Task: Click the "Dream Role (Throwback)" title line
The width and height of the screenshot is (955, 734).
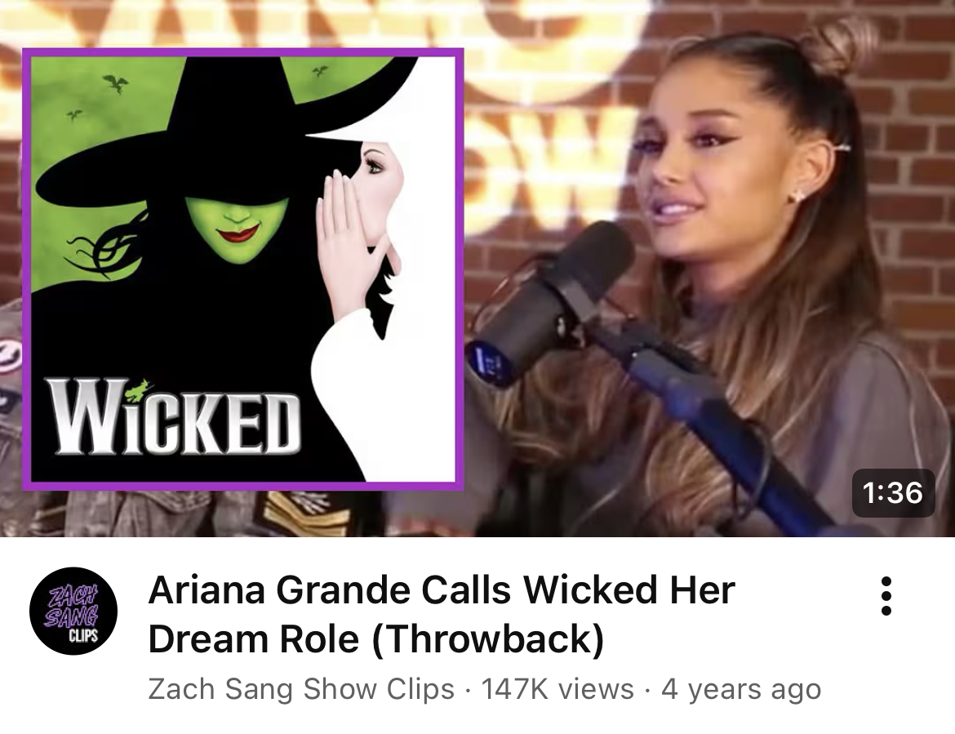Action: coord(375,638)
